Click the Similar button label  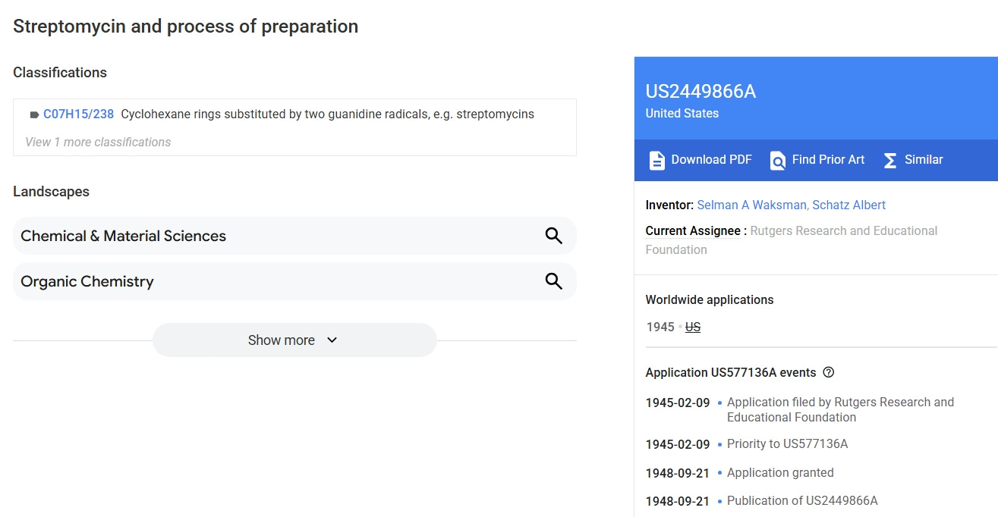coord(924,159)
